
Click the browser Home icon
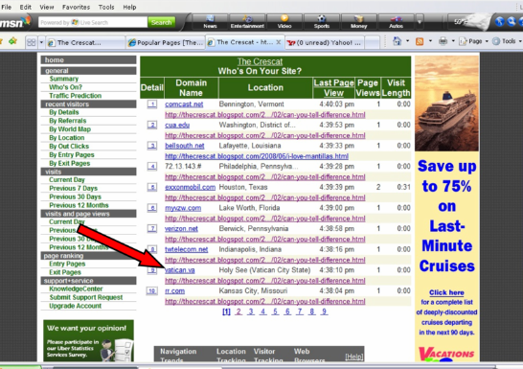click(397, 41)
